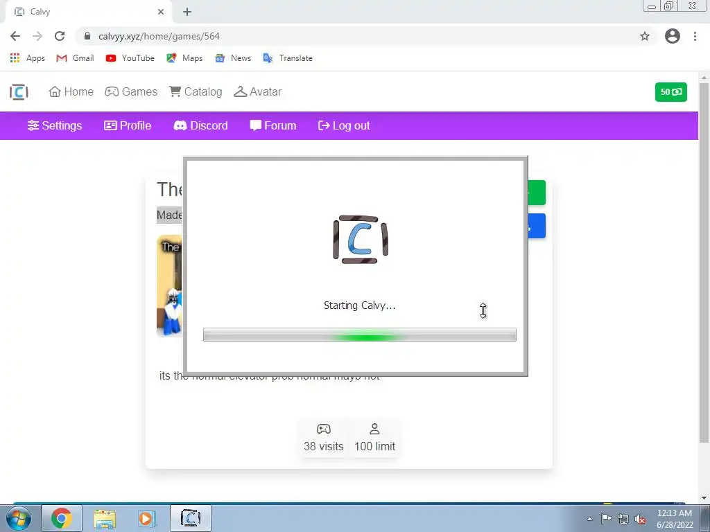Viewport: 710px width, 532px height.
Task: Open a new browser tab with plus
Action: [x=187, y=12]
